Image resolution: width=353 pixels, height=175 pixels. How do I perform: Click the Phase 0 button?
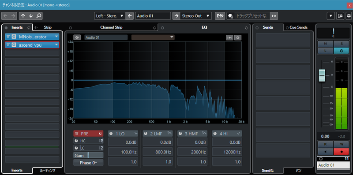[88, 163]
